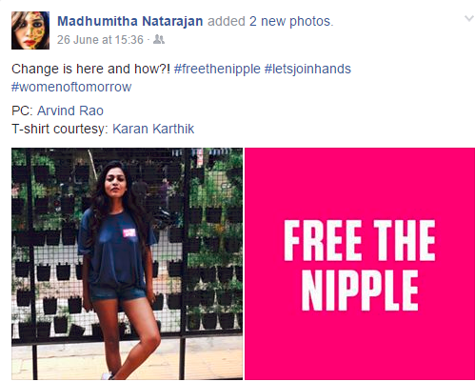The width and height of the screenshot is (475, 382).
Task: Open the 26 June at 15:36 timestamp
Action: pos(100,40)
